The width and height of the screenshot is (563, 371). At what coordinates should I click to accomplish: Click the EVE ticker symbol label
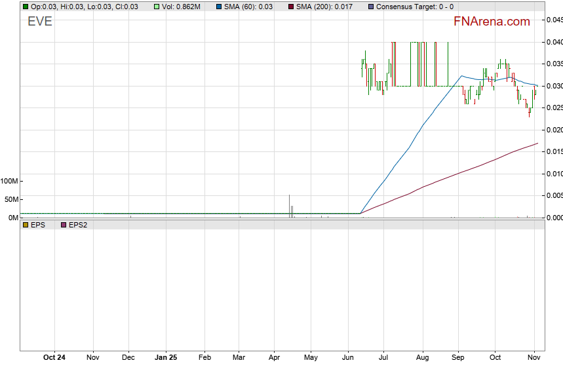point(39,22)
